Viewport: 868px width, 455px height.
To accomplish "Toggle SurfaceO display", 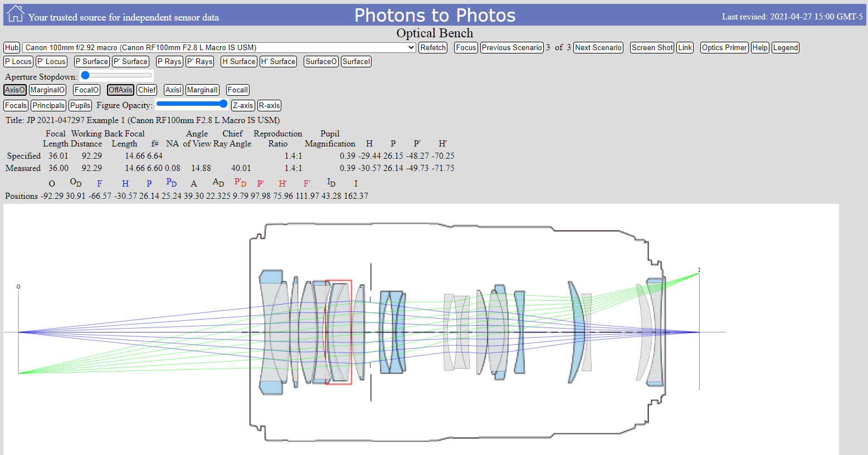I will coord(321,62).
